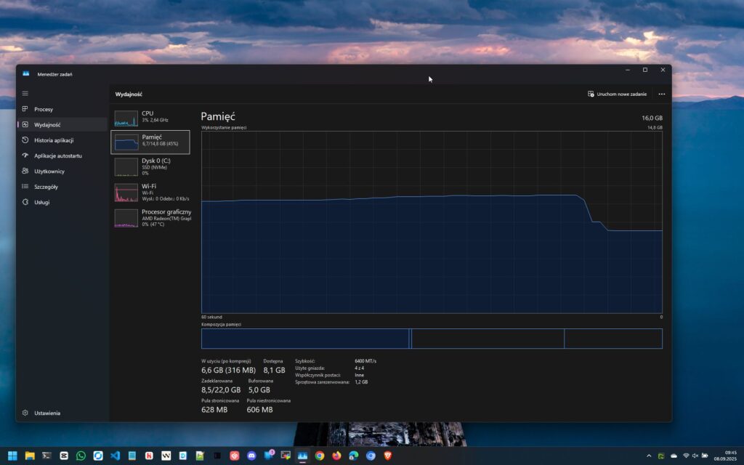744x465 pixels.
Task: Open the Procesor graficzny GPU panel
Action: [150, 217]
